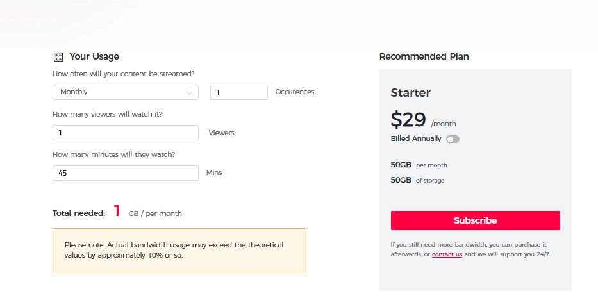Viewport: 598px width, 307px height.
Task: Click the "How many viewers will watch it?" label
Action: coord(107,114)
